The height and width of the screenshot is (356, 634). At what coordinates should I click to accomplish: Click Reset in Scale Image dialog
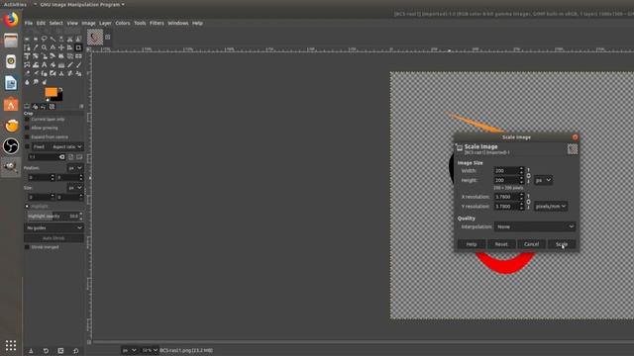pyautogui.click(x=501, y=244)
